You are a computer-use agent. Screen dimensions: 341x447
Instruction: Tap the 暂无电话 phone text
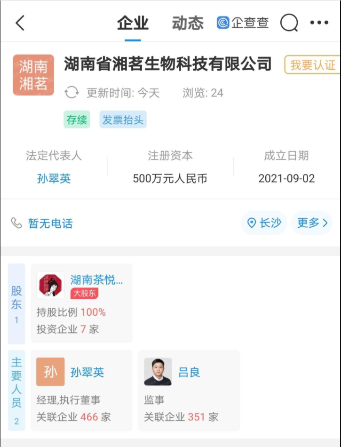coord(50,223)
